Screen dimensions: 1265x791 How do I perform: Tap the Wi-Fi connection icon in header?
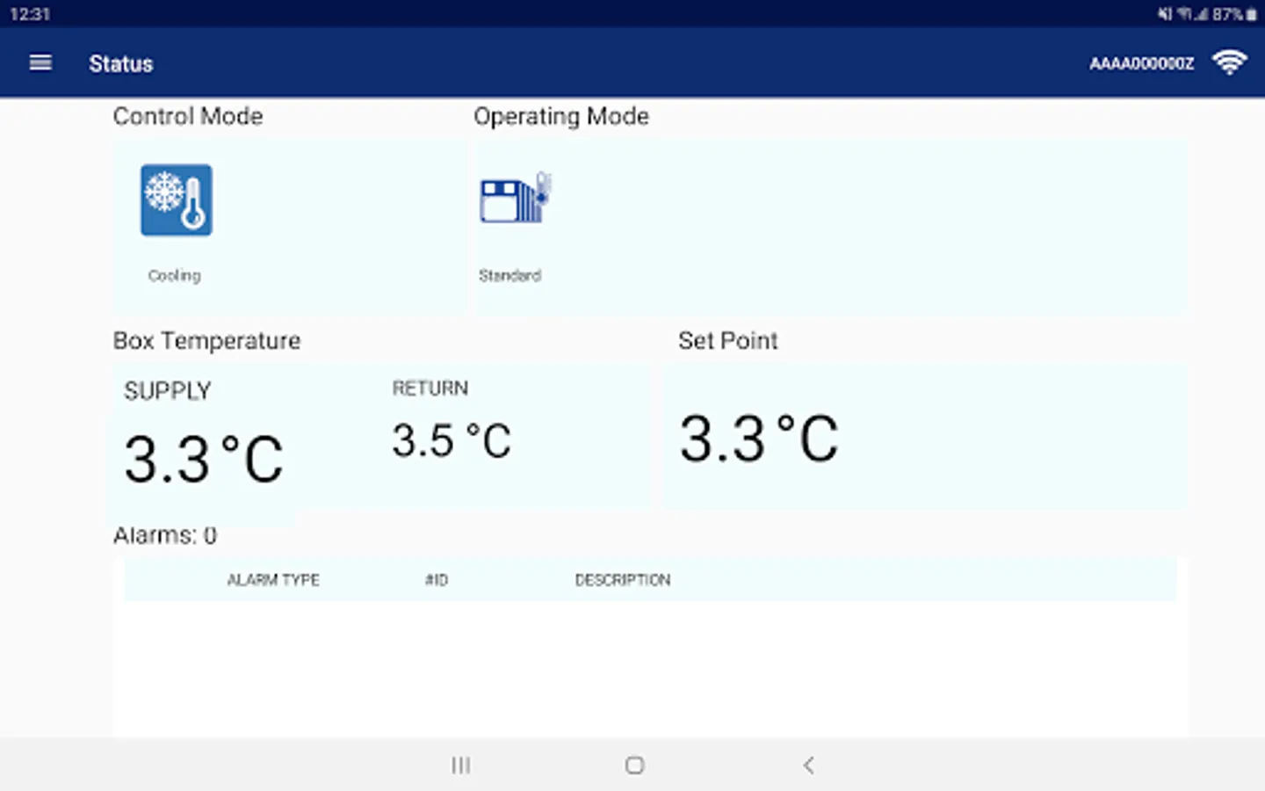(1229, 62)
